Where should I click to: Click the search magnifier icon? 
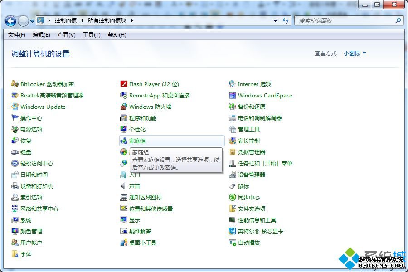(398, 20)
